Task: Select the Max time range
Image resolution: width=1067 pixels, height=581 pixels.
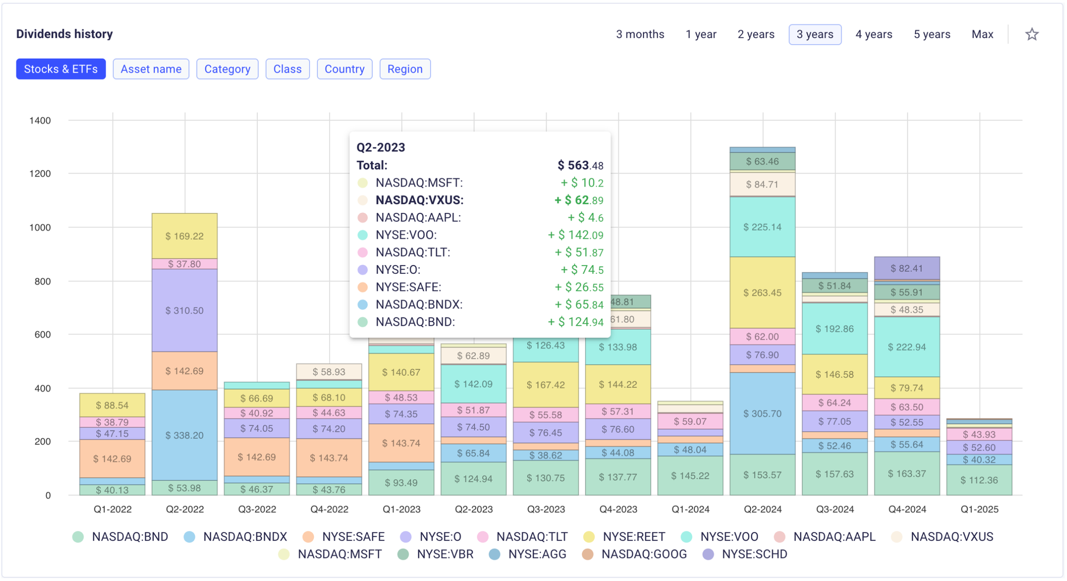Action: [982, 34]
